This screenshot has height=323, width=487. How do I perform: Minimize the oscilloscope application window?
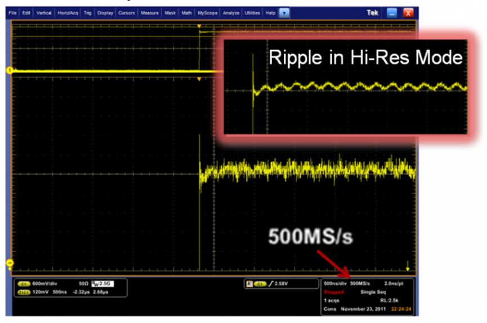pos(392,13)
